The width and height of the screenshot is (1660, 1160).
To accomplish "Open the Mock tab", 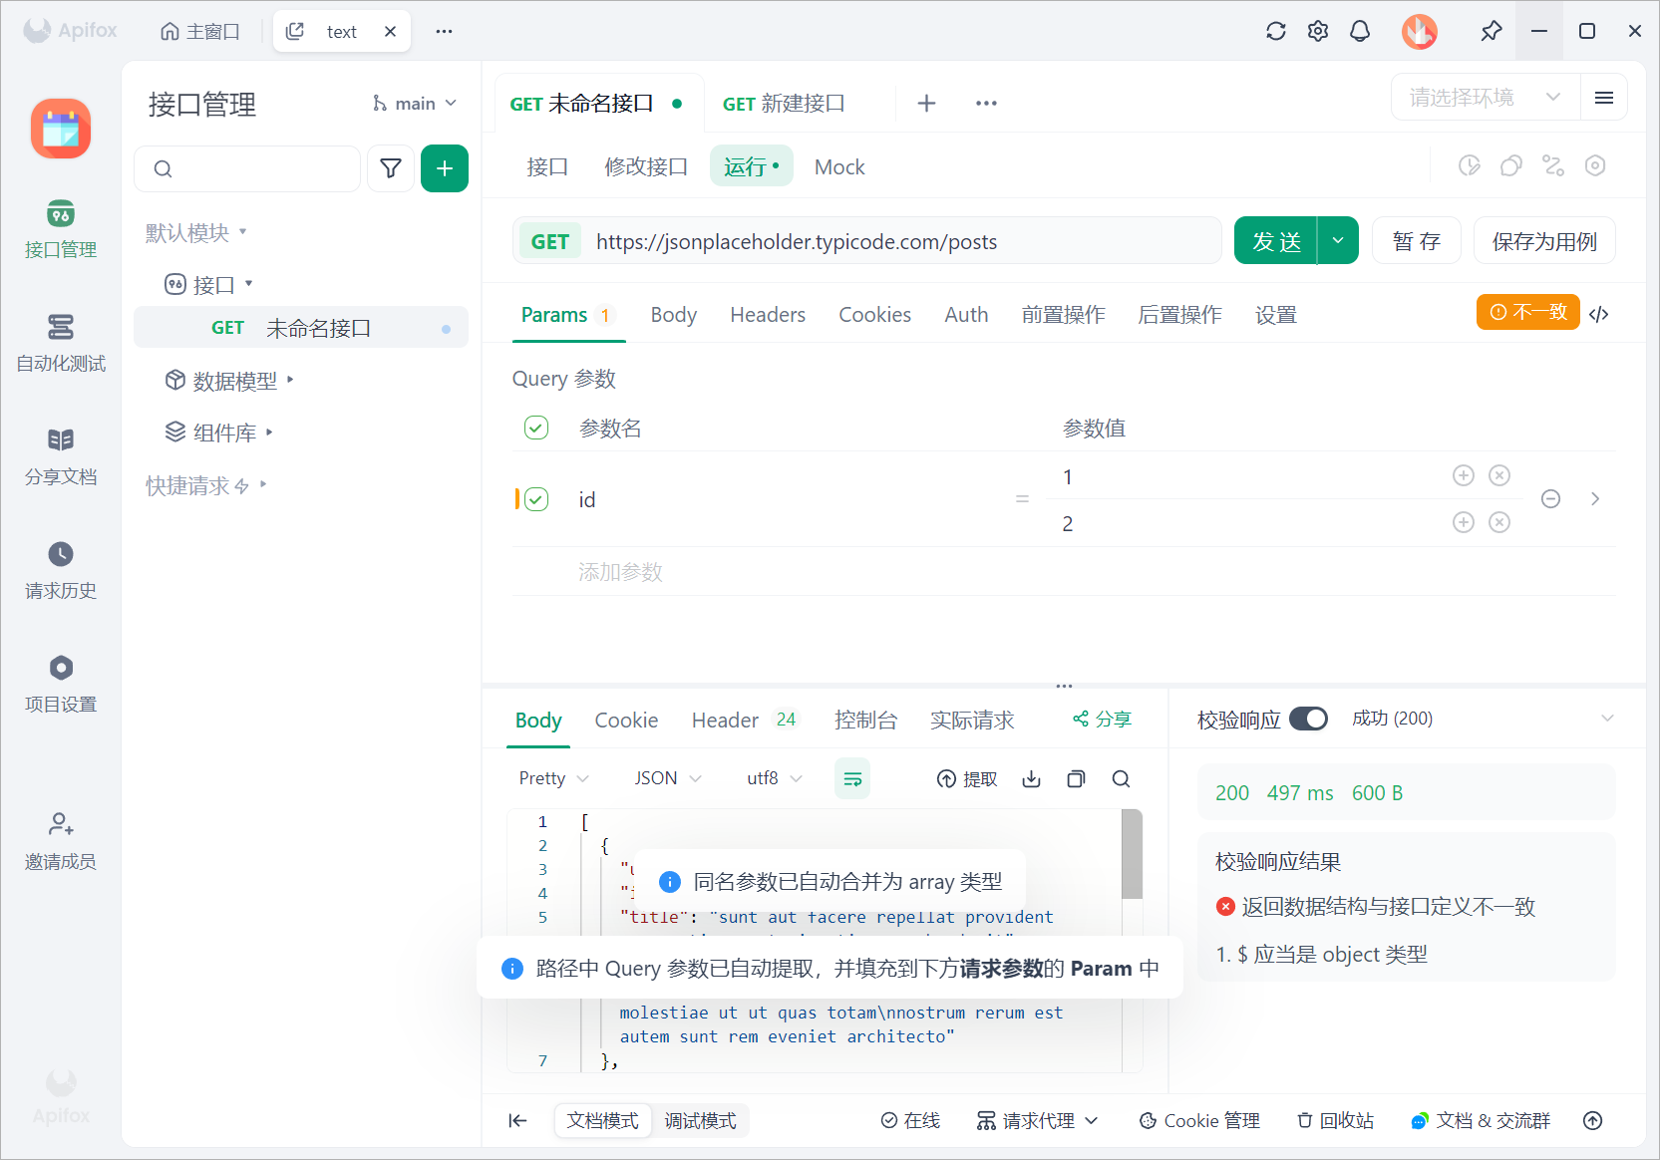I will coord(838,166).
